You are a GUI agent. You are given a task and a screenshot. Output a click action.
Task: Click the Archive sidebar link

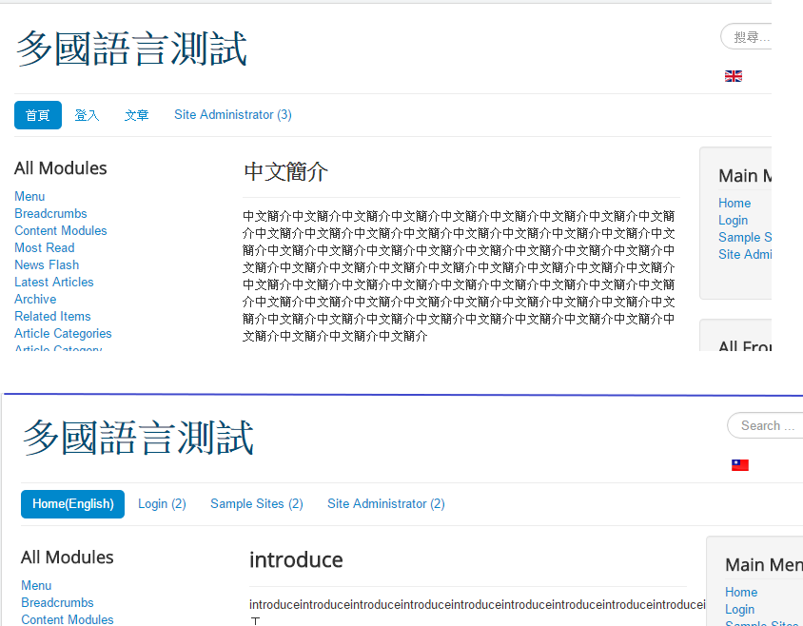click(x=35, y=300)
